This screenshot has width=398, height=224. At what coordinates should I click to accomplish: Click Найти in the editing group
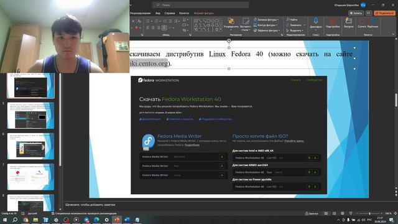[292, 19]
